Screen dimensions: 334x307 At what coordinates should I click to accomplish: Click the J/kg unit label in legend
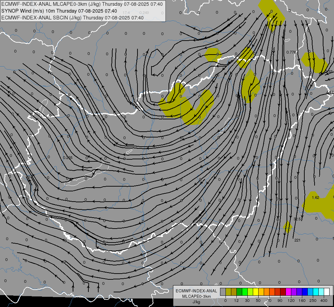pyautogui.click(x=196, y=302)
